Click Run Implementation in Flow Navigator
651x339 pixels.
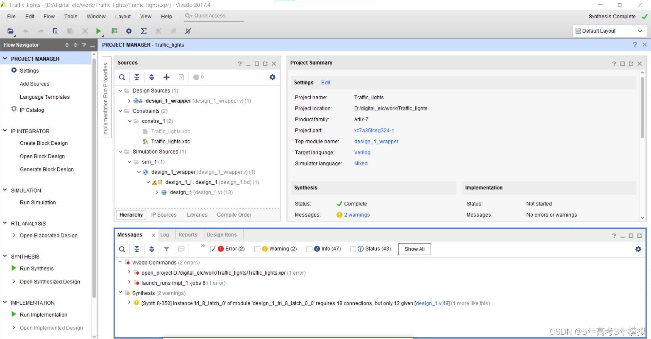(x=43, y=315)
